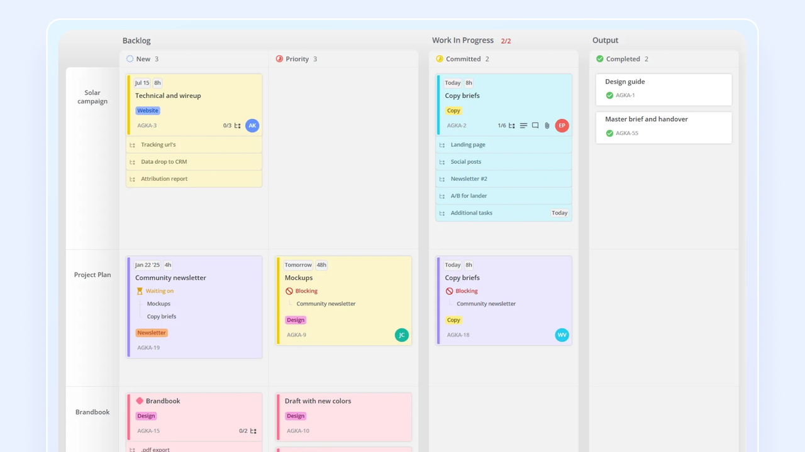The image size is (805, 452).
Task: Click Design tag on Draft with new colors
Action: 296,416
